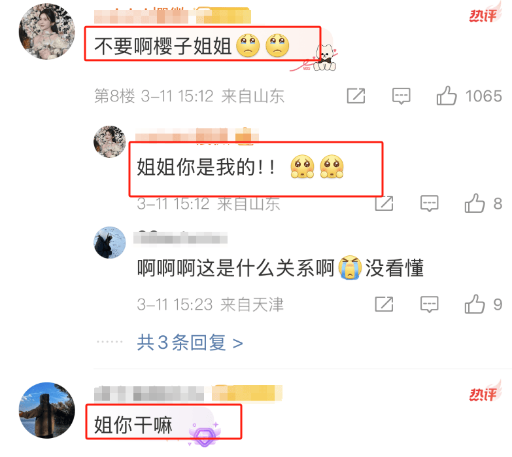Image resolution: width=512 pixels, height=457 pixels.
Task: Tap comment text 不要啊樱子姐姐
Action: (163, 46)
